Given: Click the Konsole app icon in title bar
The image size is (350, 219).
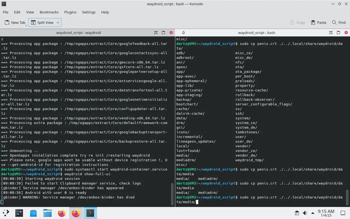Looking at the screenshot, I should tap(4, 4).
